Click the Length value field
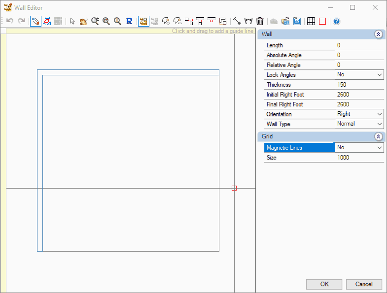The width and height of the screenshot is (387, 293). tap(359, 45)
